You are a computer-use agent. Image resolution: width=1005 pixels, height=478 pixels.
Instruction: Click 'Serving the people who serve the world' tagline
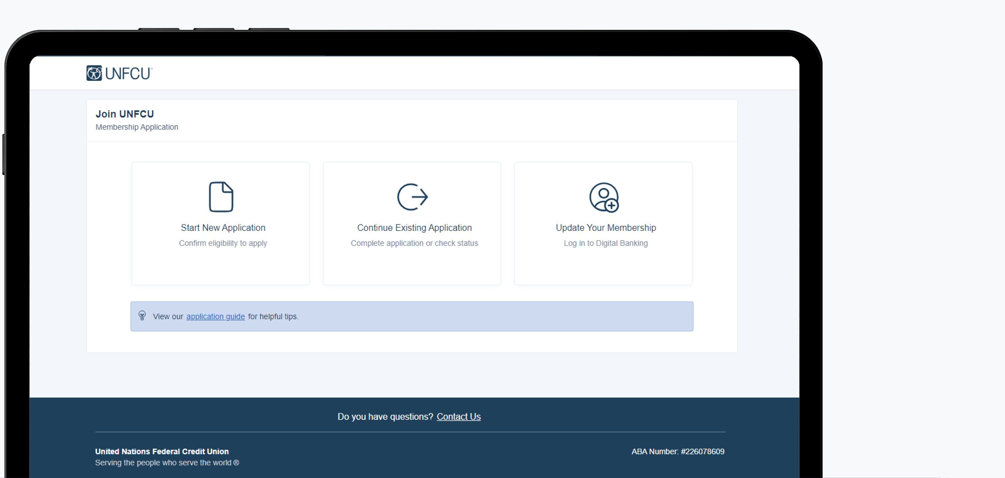[167, 463]
